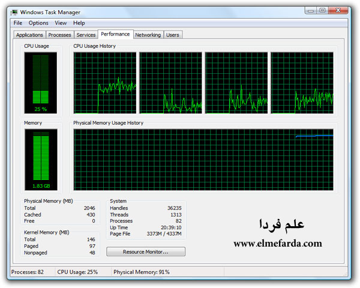Click the second CPU Usage History graph
360x288 pixels.
(171, 83)
